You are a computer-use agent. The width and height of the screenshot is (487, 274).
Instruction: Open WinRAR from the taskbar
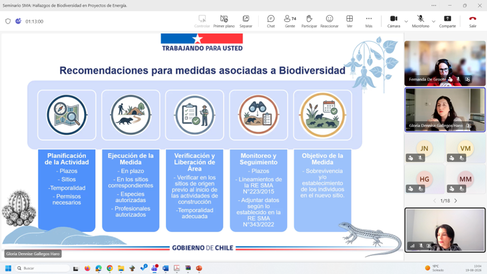[x=188, y=268]
